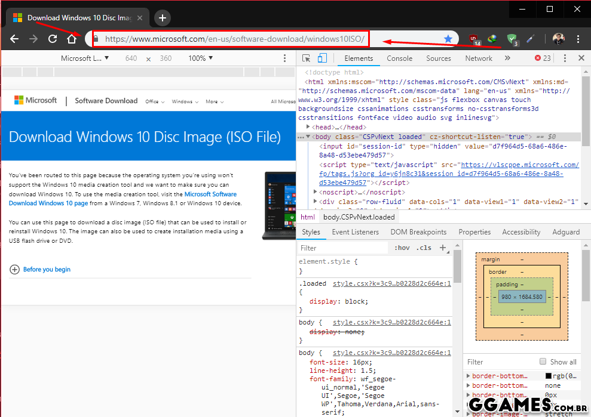This screenshot has width=591, height=417.
Task: Click the bookmark star in address bar
Action: (448, 39)
